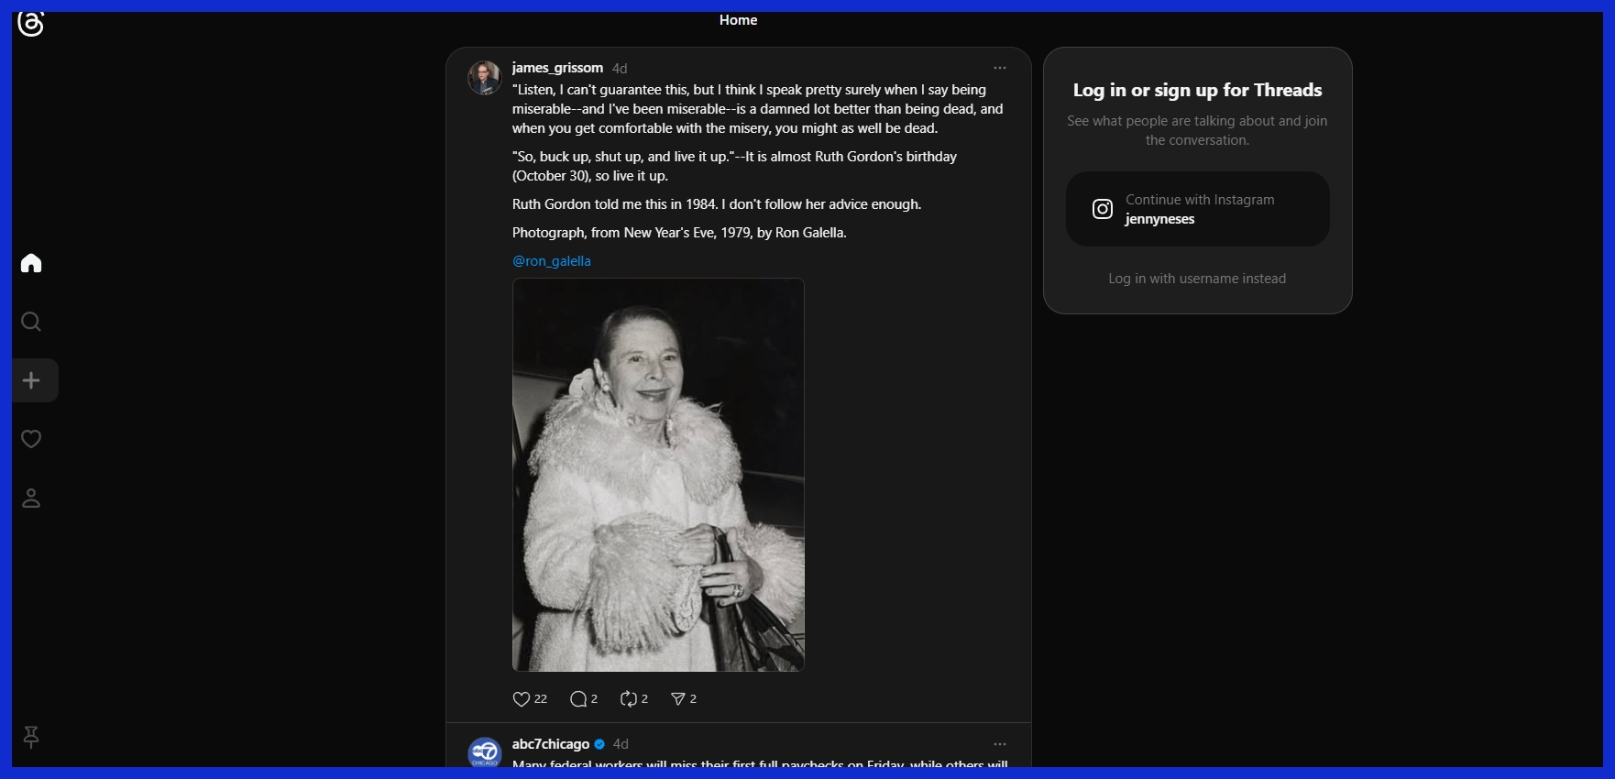Enlarge the black-and-white photograph in the post
1615x779 pixels.
tap(658, 475)
